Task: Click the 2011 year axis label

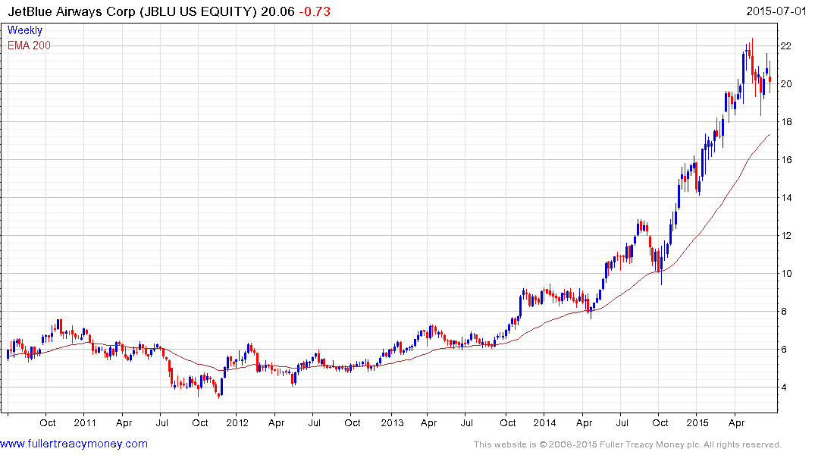Action: click(85, 422)
